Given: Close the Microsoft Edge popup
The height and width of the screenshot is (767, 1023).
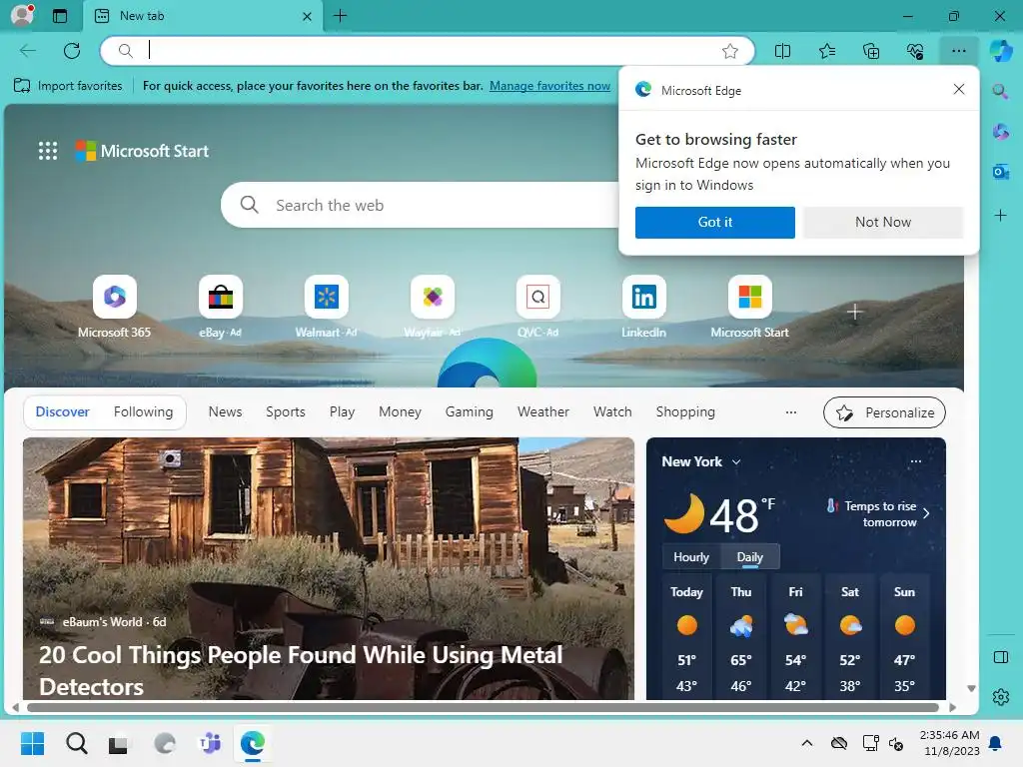Looking at the screenshot, I should 958,89.
